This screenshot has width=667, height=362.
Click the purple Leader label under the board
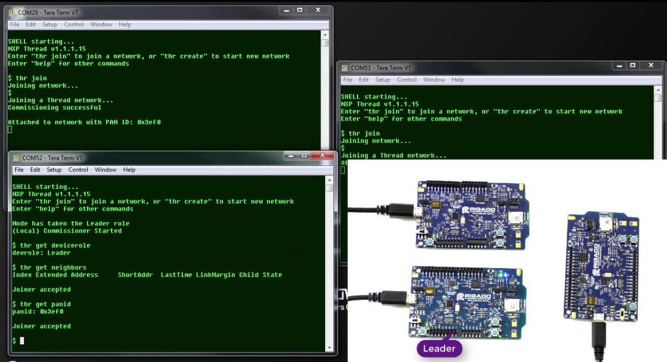439,348
